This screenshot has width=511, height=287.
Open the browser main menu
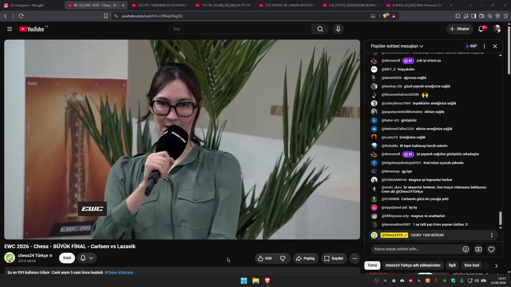[x=506, y=16]
